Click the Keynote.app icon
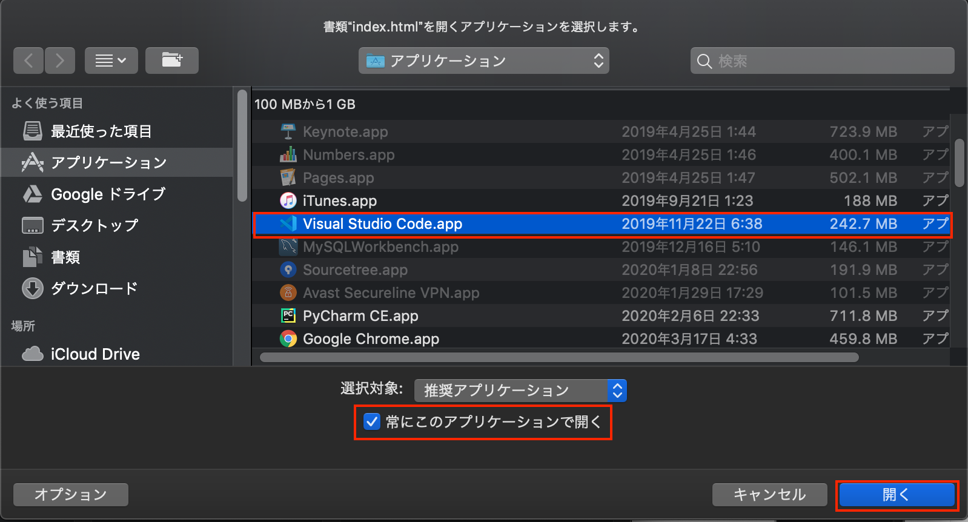968x522 pixels. [288, 131]
